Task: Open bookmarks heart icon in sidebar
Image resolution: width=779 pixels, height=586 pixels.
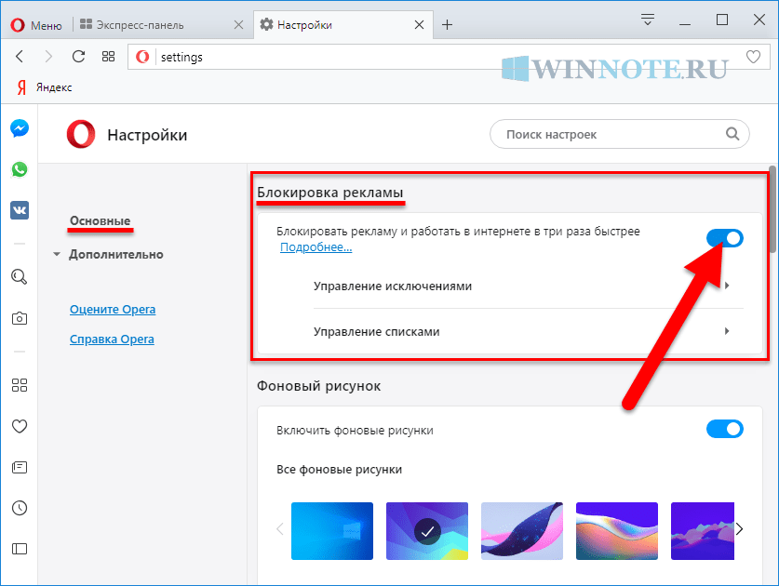Action: (20, 426)
